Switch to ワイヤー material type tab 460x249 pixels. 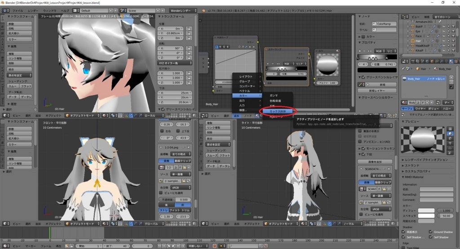(x=420, y=109)
